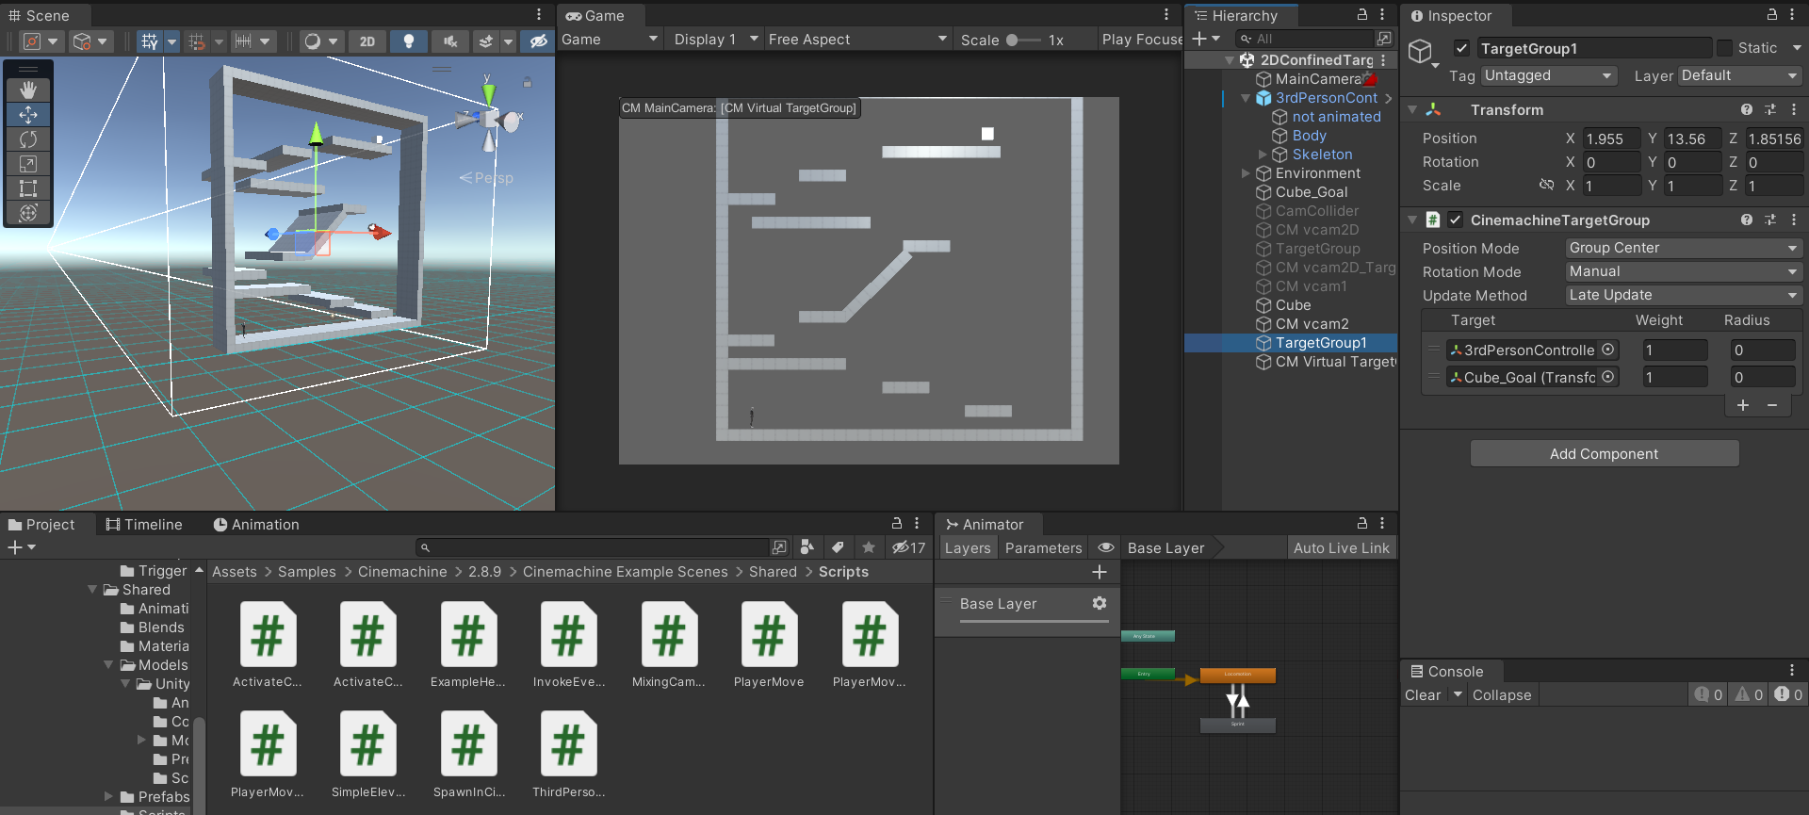Open Base Layer settings gear
The width and height of the screenshot is (1809, 815).
[1100, 603]
